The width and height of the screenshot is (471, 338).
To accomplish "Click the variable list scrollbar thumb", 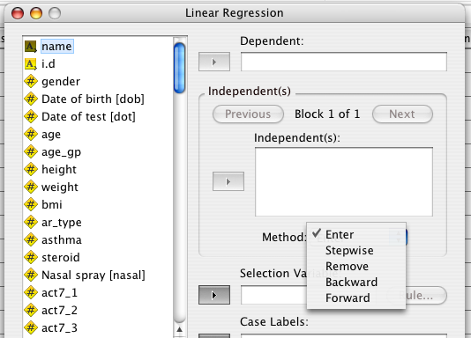I will tap(179, 68).
